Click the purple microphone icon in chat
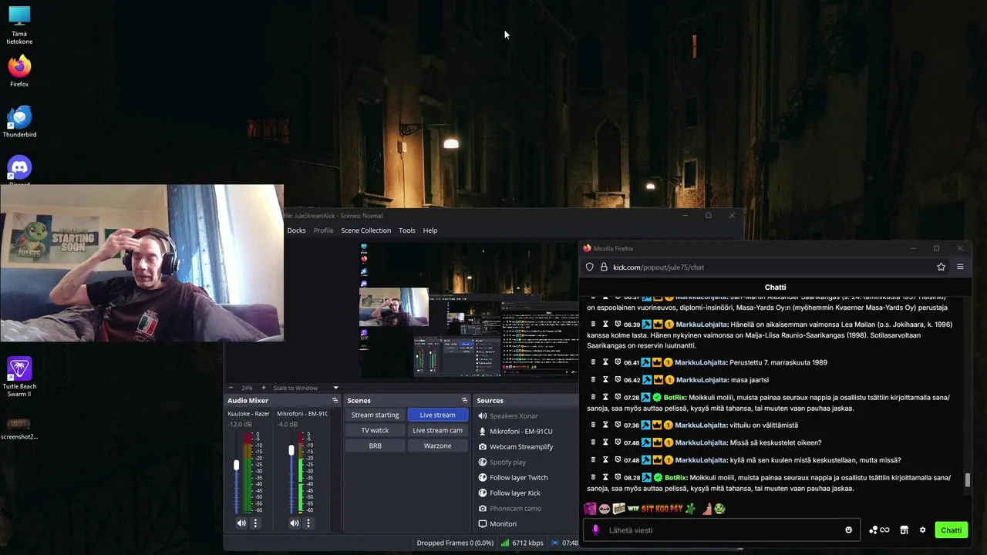The width and height of the screenshot is (987, 555). pos(595,530)
